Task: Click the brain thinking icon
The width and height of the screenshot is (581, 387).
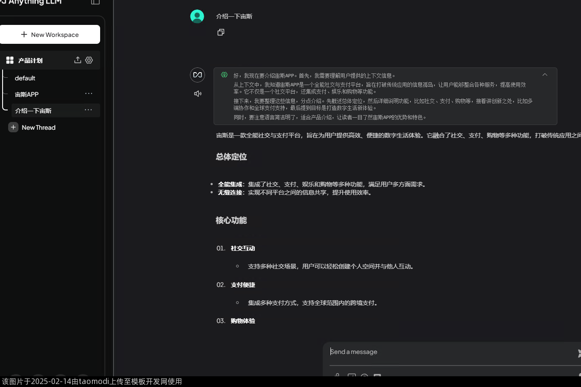Action: click(x=224, y=75)
